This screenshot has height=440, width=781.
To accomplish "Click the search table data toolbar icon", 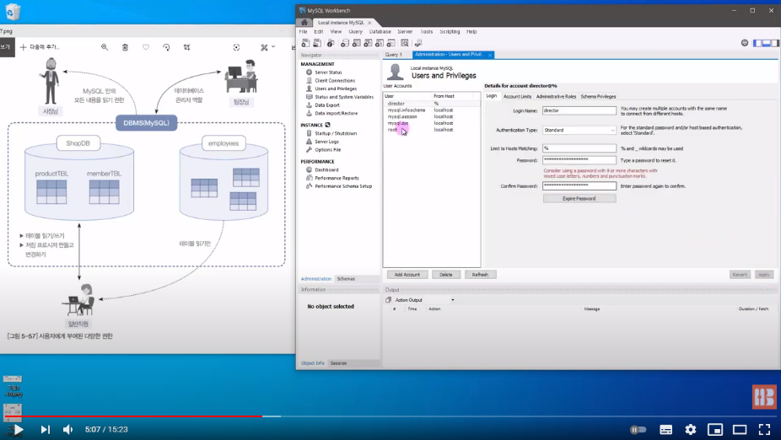I will 405,43.
